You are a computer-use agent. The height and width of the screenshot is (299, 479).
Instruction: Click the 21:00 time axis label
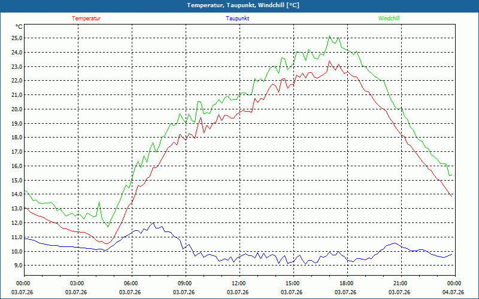(401, 283)
